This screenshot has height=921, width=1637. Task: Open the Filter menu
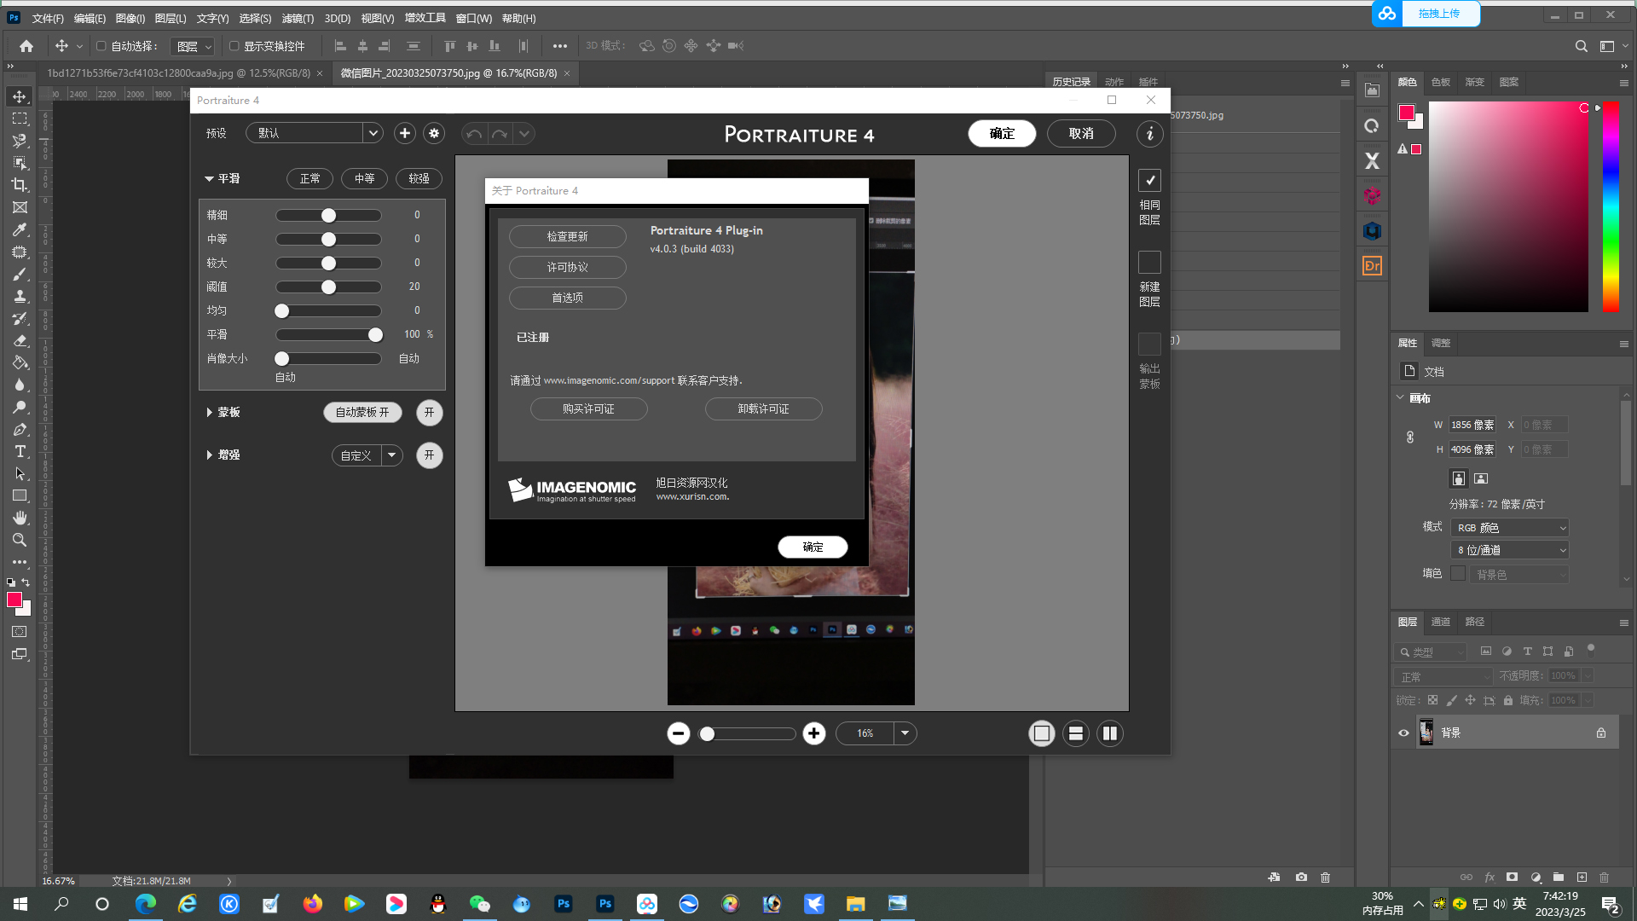pos(298,18)
